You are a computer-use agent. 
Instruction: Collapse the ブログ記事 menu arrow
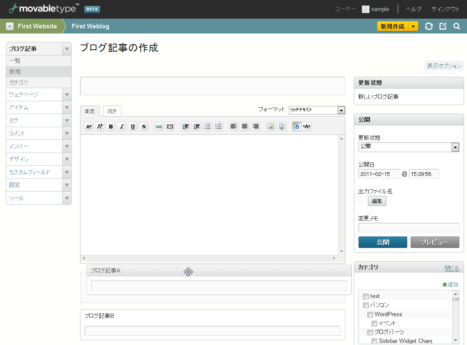[x=67, y=49]
